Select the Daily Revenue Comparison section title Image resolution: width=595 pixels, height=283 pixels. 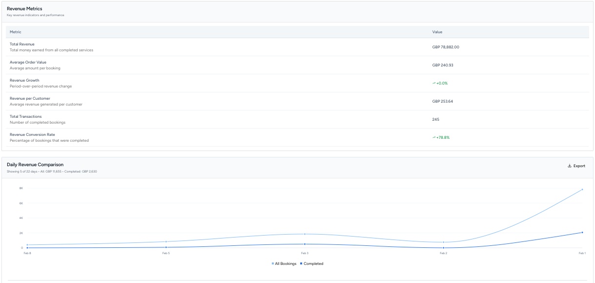point(34,164)
